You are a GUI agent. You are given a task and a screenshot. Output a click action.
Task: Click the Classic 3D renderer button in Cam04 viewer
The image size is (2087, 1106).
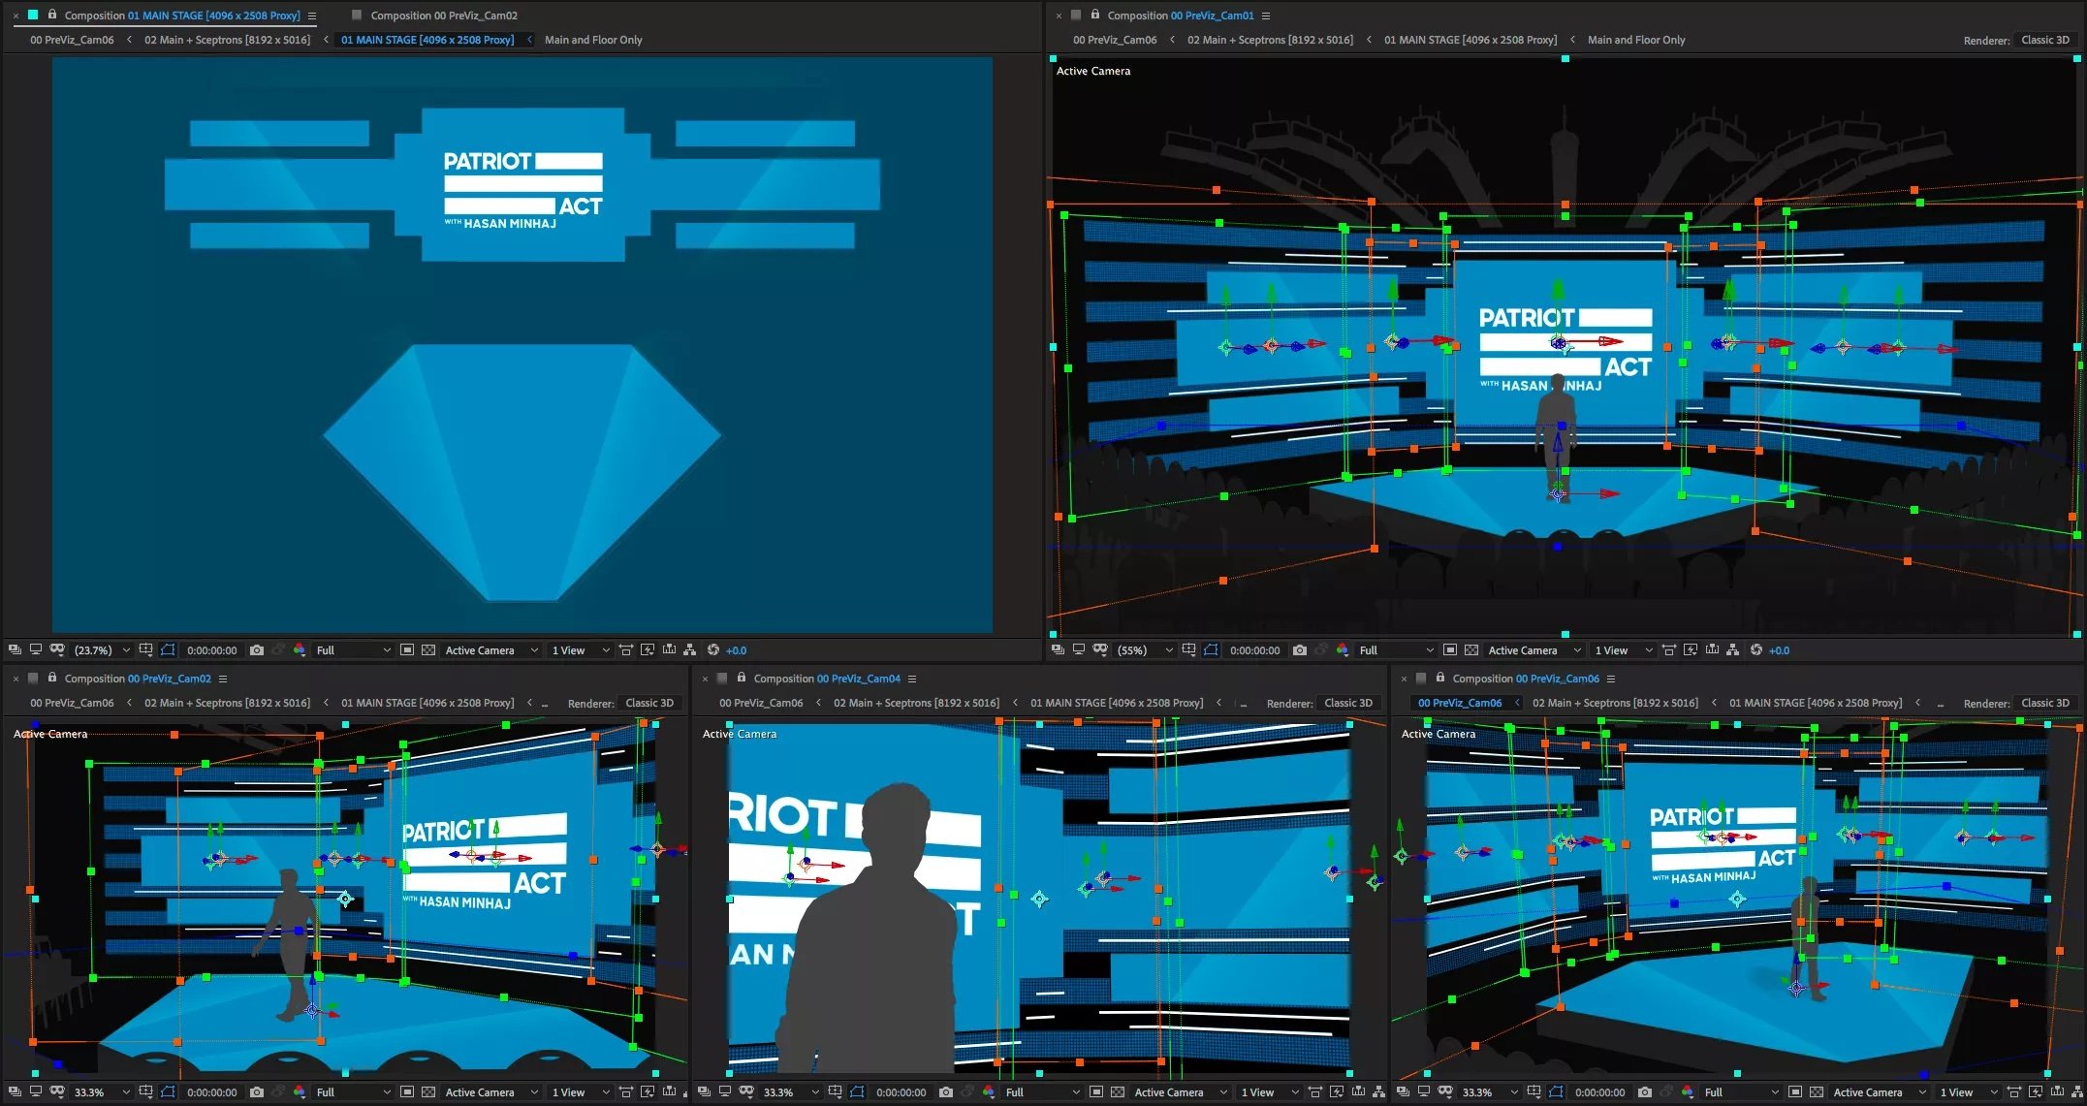pyautogui.click(x=1348, y=703)
